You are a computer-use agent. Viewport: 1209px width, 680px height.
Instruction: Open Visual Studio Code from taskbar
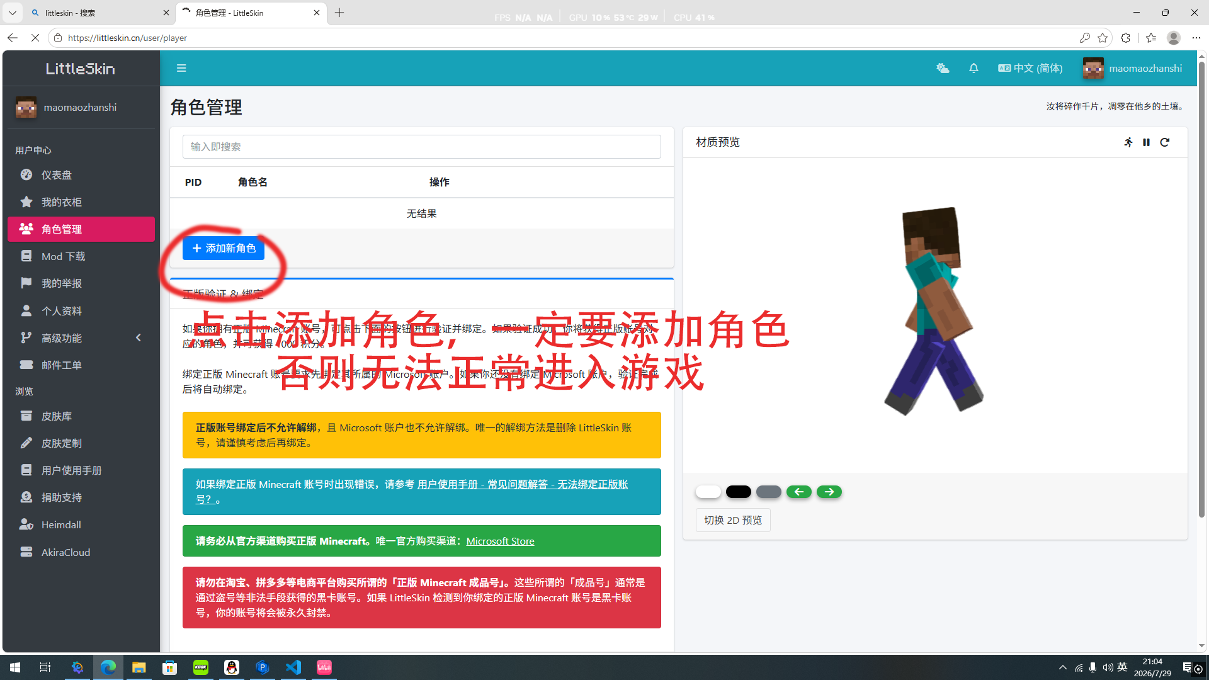[293, 667]
